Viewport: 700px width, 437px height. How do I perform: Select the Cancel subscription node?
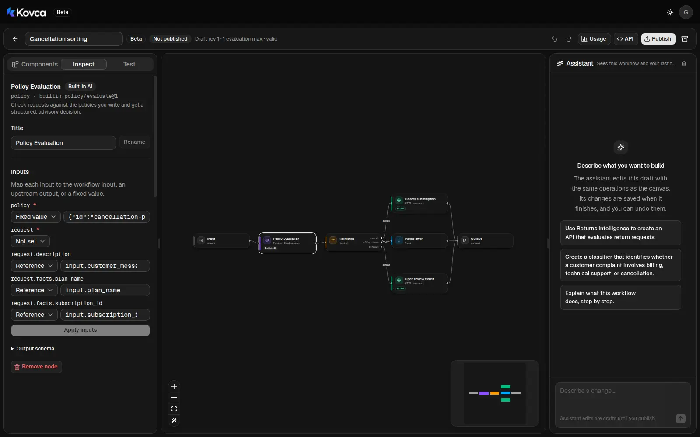pos(420,204)
